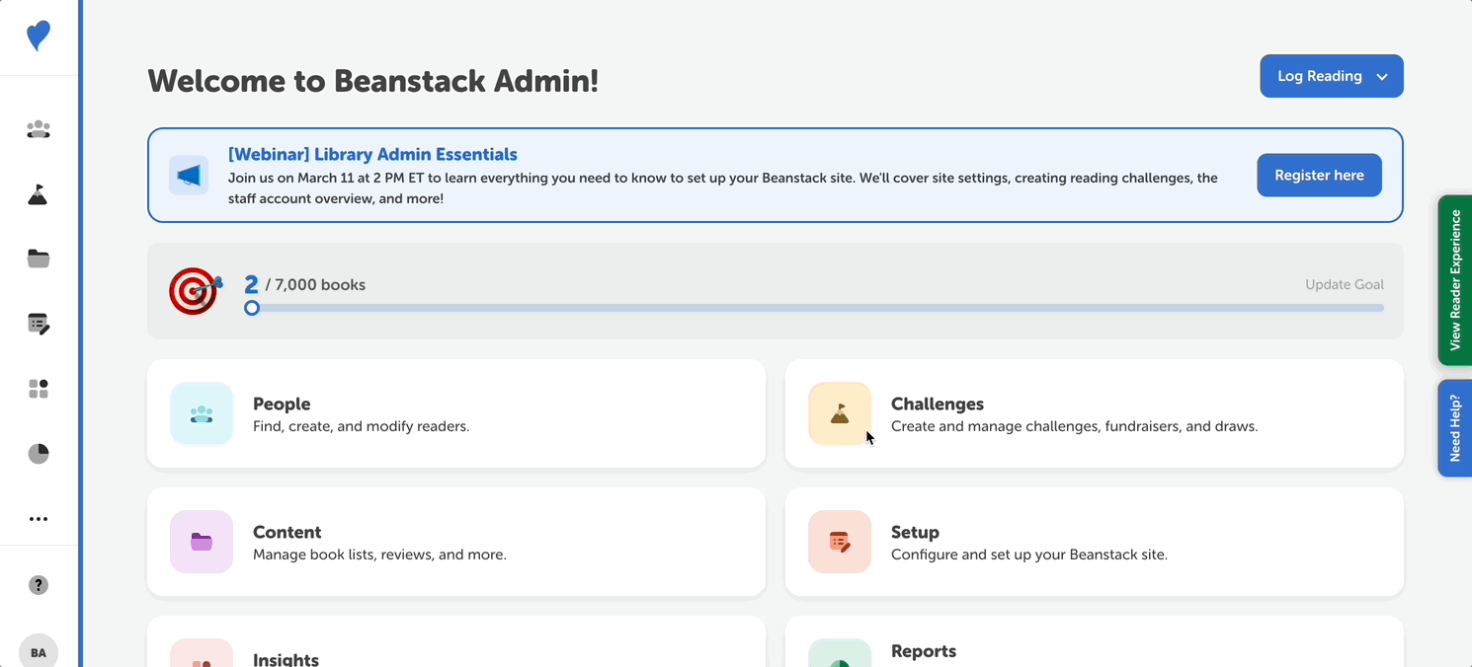Open Insights pie chart icon in sidebar
This screenshot has width=1472, height=667.
38,453
